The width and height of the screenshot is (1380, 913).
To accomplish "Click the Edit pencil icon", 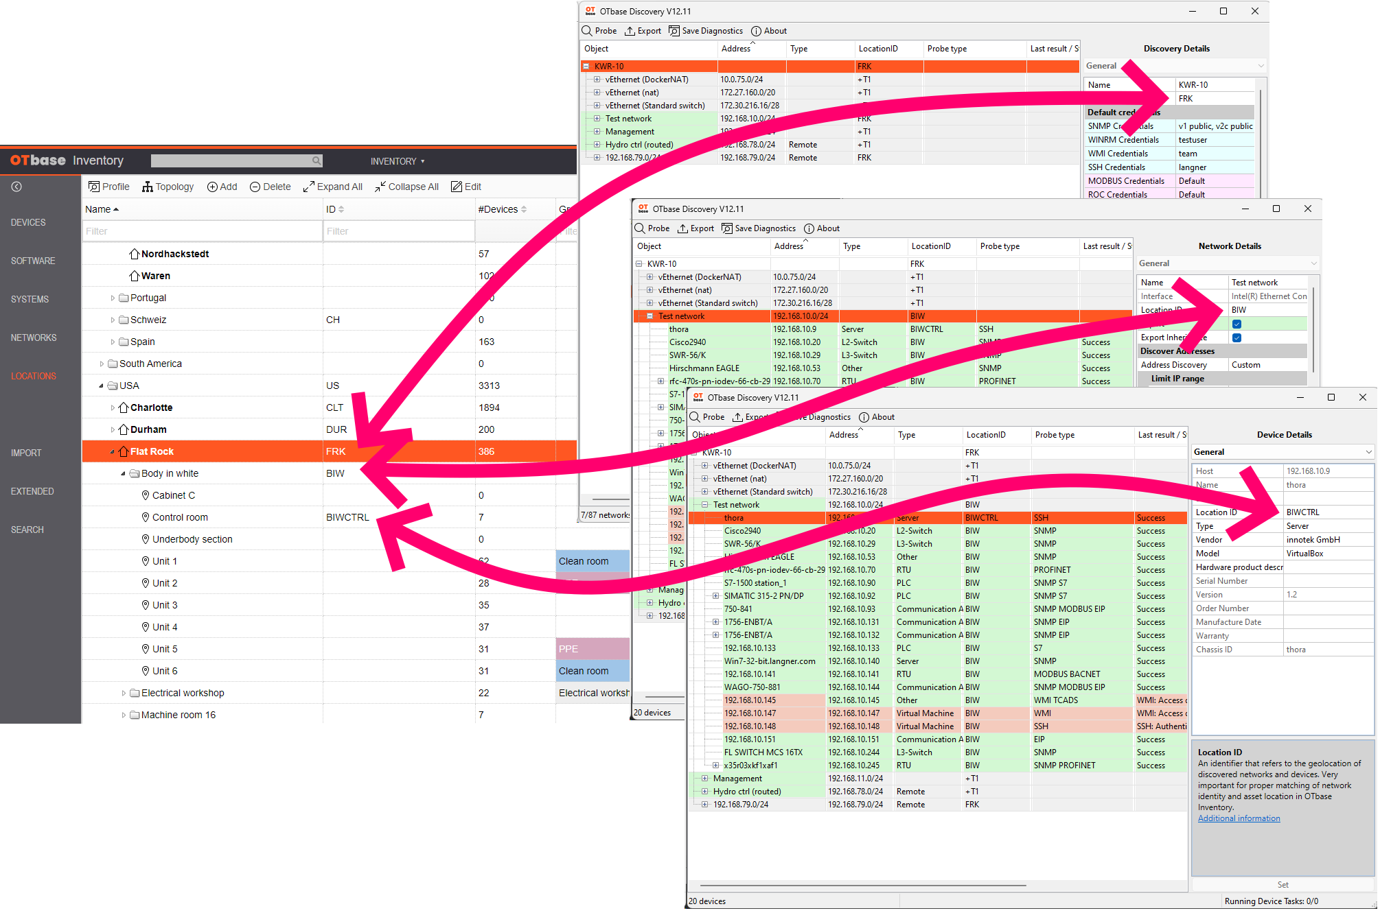I will (457, 187).
